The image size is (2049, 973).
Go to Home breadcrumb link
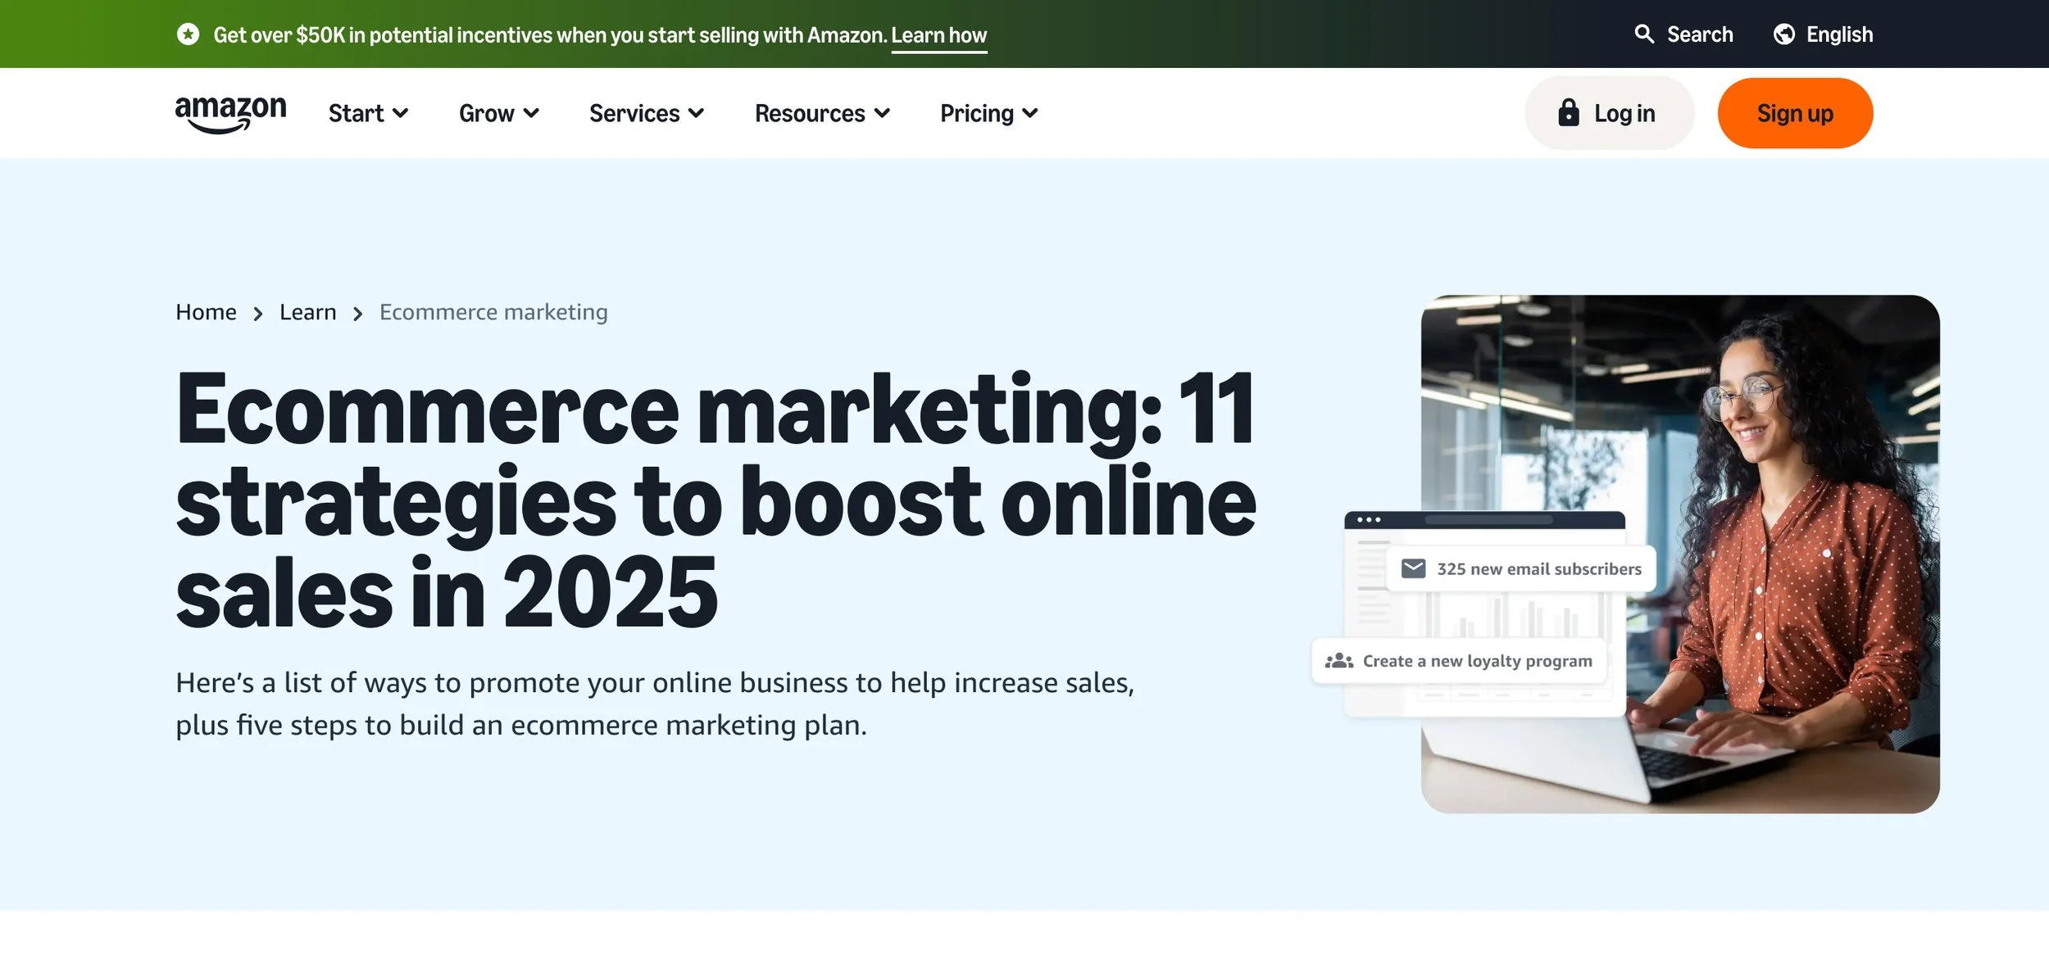pyautogui.click(x=206, y=312)
